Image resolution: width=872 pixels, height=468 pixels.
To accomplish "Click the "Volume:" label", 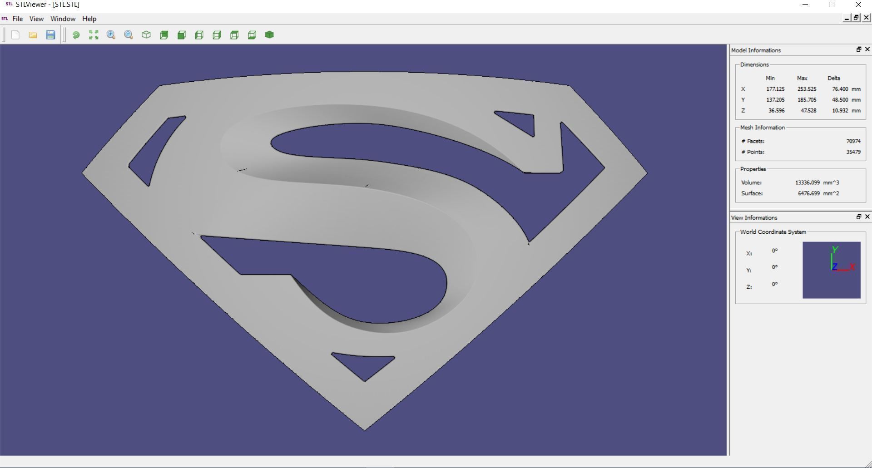I will (x=752, y=182).
